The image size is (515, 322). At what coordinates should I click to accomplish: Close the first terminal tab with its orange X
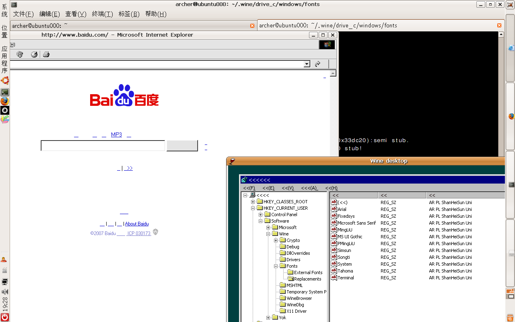tap(252, 26)
